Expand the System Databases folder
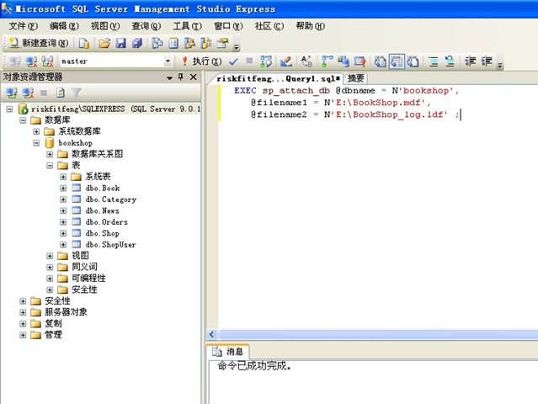 coord(36,131)
